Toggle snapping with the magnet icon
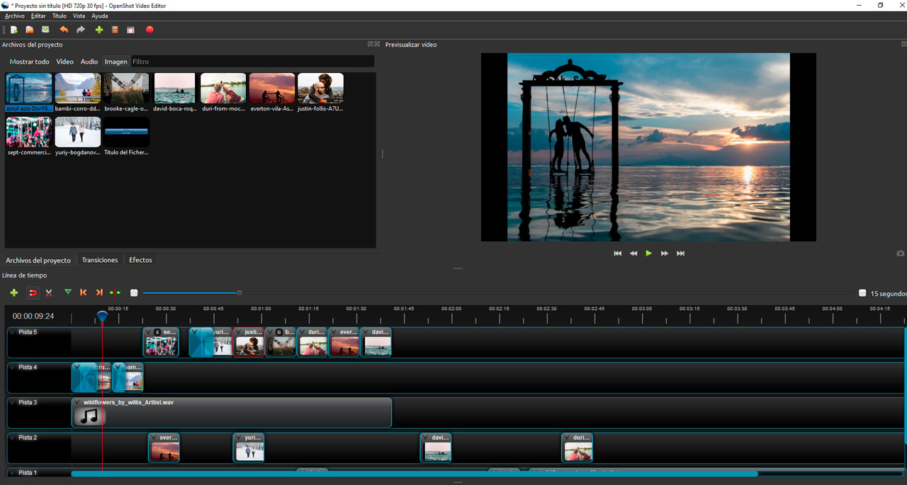 [33, 292]
